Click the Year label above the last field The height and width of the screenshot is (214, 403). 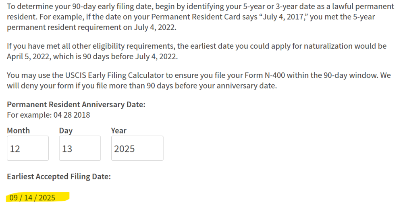click(x=119, y=131)
